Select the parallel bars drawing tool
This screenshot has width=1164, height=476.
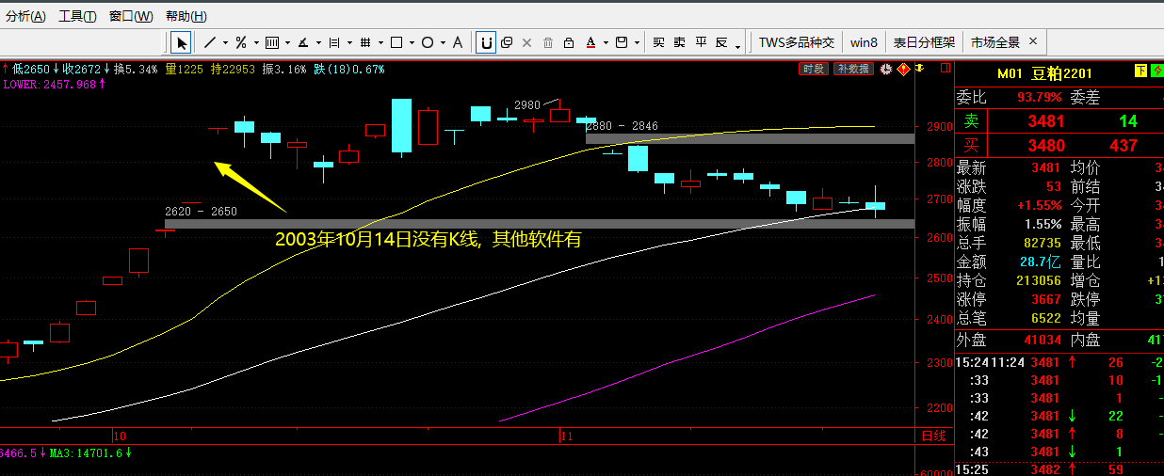pos(271,42)
